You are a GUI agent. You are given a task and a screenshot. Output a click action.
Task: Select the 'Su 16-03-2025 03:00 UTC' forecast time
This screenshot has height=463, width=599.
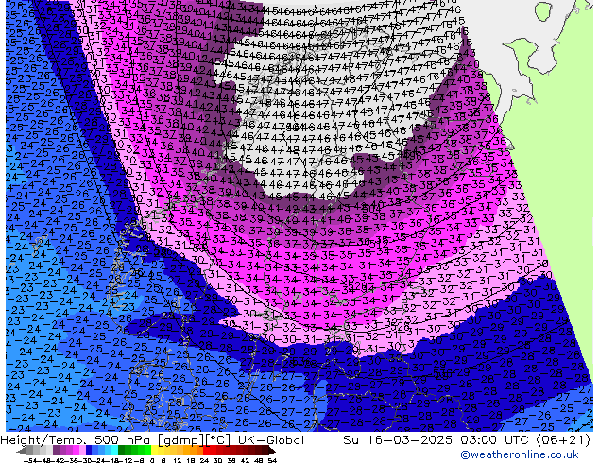pyautogui.click(x=437, y=440)
